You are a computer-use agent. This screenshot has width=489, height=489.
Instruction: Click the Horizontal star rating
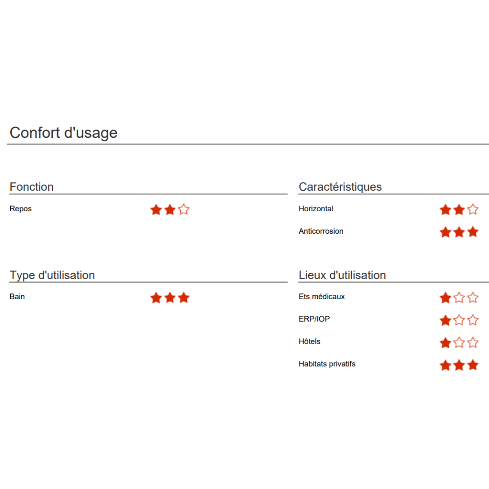(459, 210)
